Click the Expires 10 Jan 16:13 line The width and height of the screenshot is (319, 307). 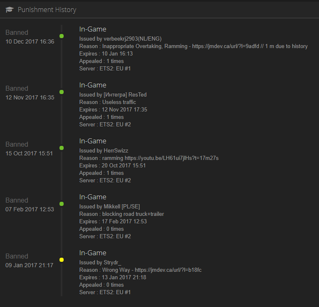[x=106, y=53]
